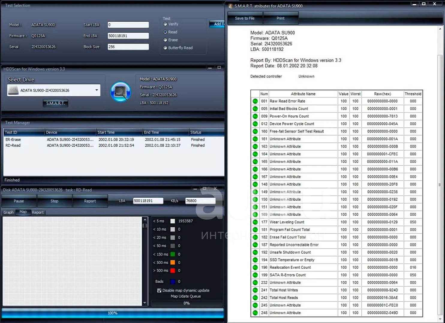Click green status icon for Total Host Reads
Screen dimensions: 445x323
(x=255, y=298)
